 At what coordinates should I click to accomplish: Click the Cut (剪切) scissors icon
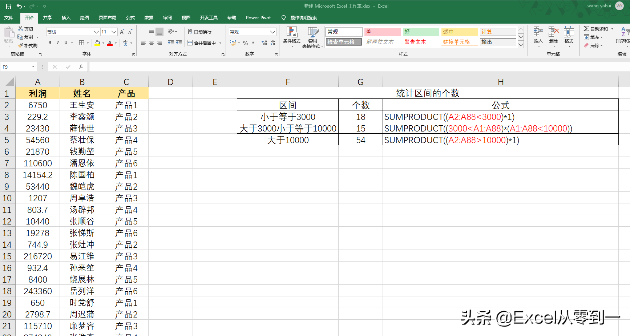[20, 29]
